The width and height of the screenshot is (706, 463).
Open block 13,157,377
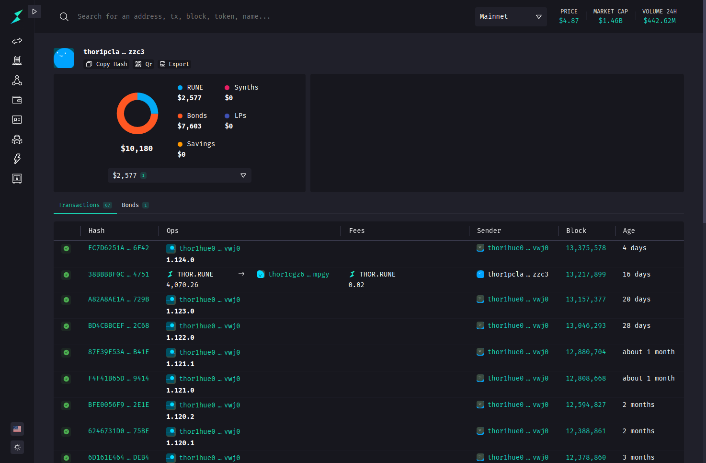[x=586, y=299]
